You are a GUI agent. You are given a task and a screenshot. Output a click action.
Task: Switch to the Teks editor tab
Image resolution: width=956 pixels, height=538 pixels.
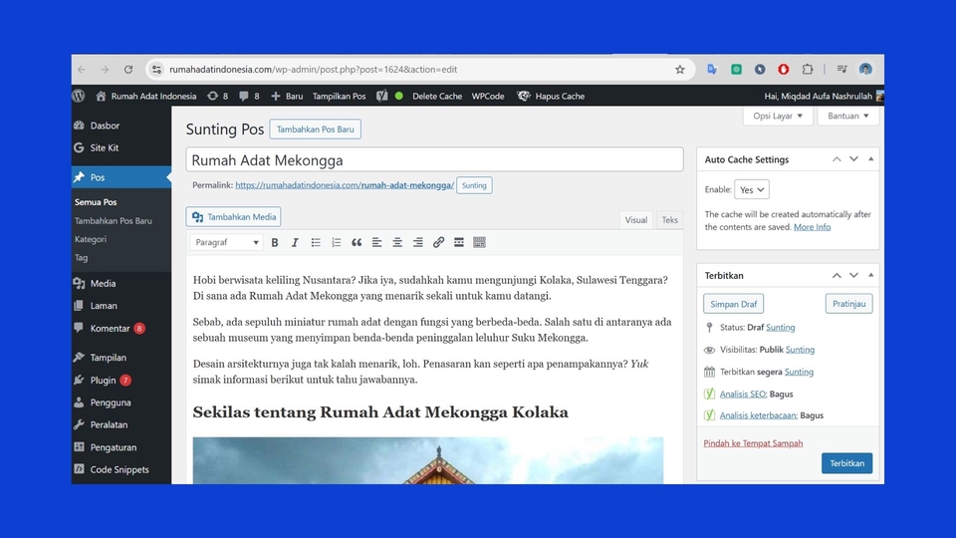point(669,220)
